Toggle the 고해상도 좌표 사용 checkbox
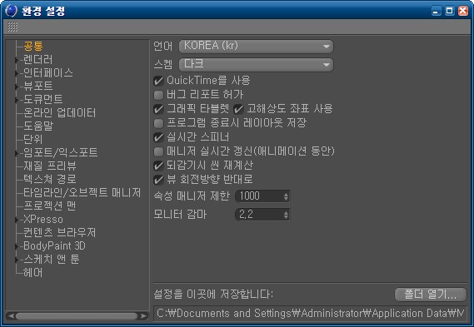 [x=238, y=109]
